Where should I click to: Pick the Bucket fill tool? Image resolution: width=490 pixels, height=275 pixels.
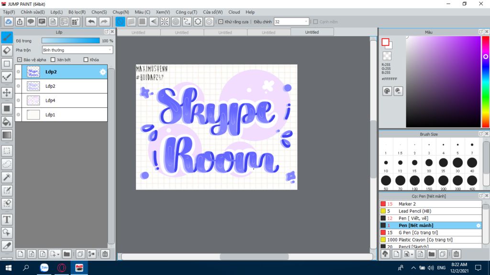[x=7, y=122]
